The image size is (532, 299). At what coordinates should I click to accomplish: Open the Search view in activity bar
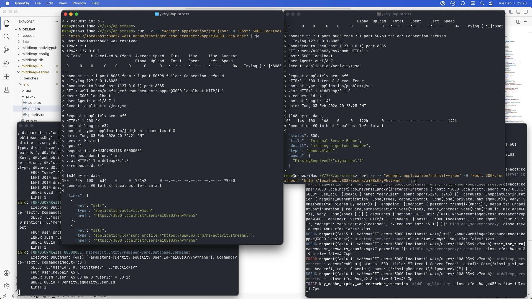tap(7, 37)
